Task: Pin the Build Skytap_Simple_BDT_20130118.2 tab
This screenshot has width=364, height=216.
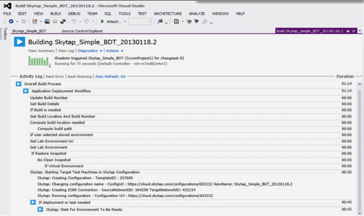Action: tap(348, 31)
